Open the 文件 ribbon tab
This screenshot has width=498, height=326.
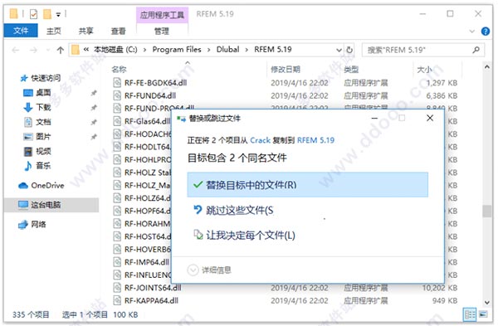click(x=21, y=31)
